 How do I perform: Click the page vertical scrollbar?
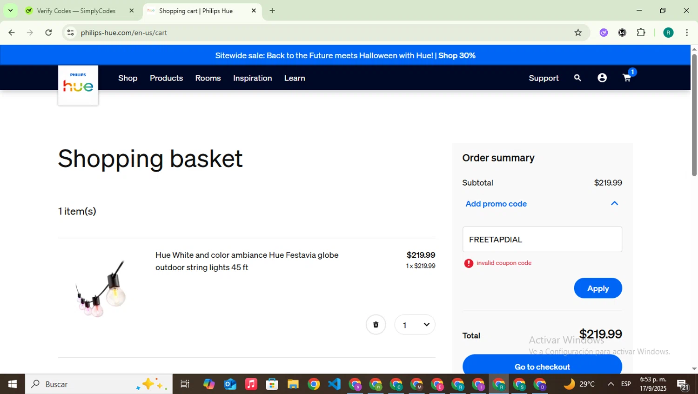click(x=694, y=115)
